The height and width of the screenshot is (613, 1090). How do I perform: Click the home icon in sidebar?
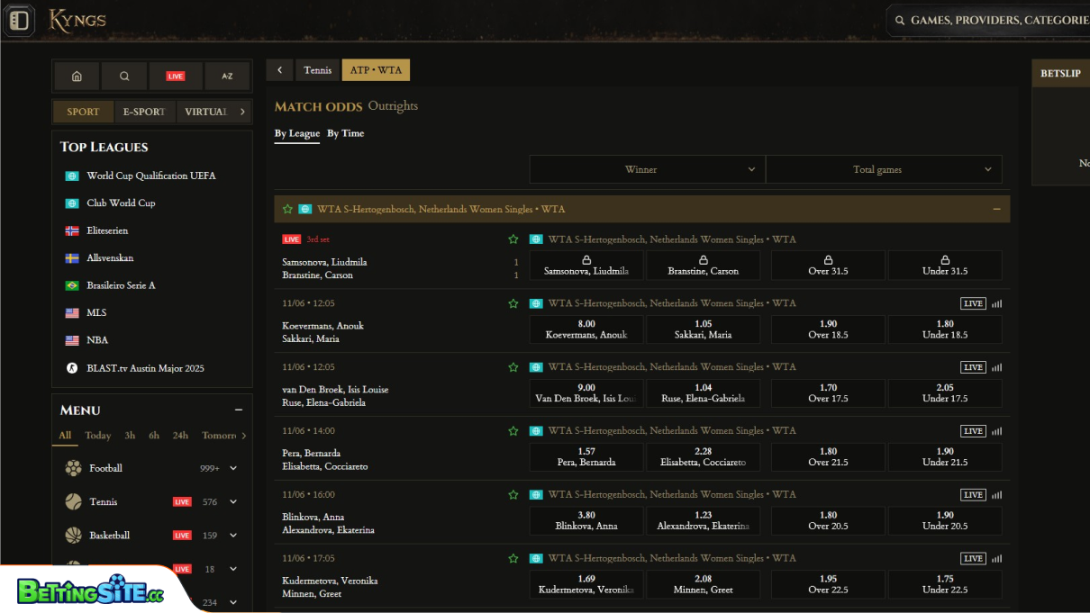point(77,77)
